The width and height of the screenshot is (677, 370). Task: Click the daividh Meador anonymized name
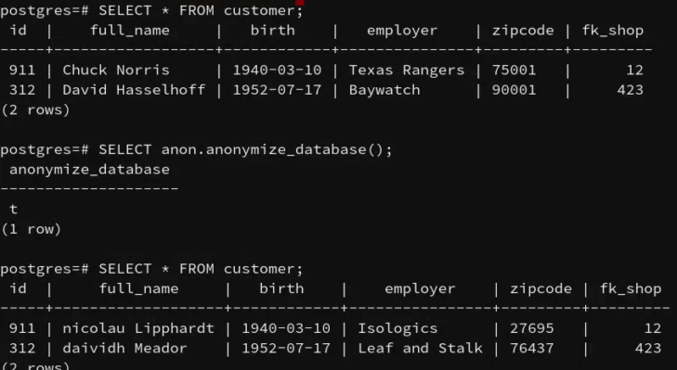coord(124,348)
